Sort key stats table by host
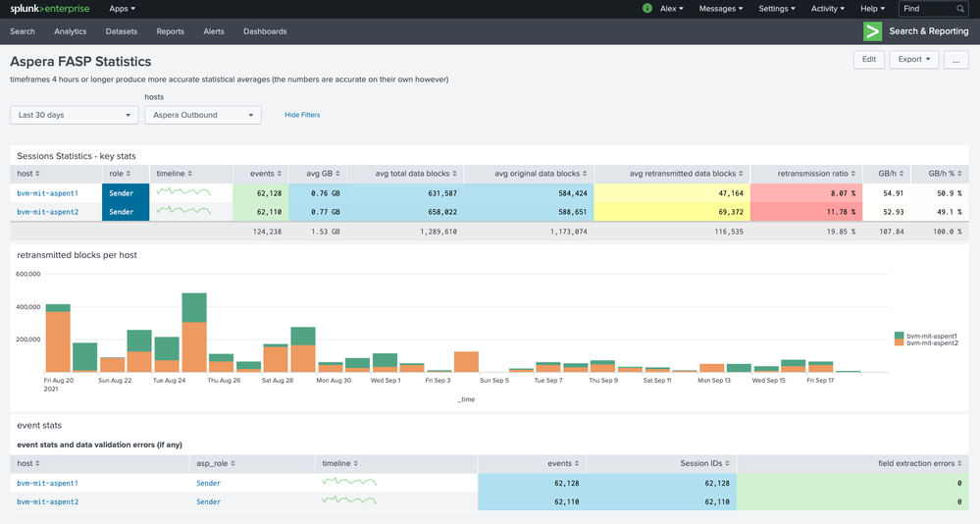Screen dimensions: 980x524 pyautogui.click(x=28, y=174)
